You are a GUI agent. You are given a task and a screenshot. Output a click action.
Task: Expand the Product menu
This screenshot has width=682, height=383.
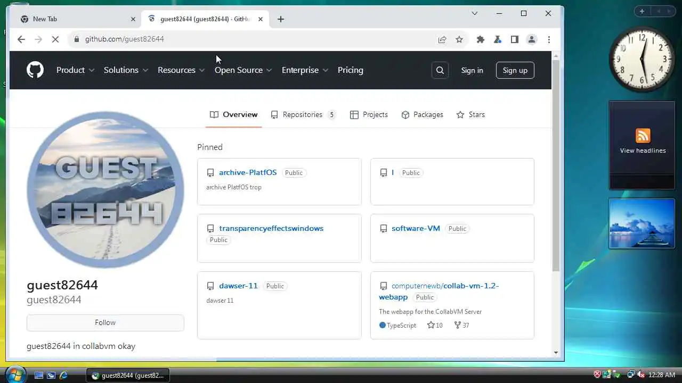[76, 70]
